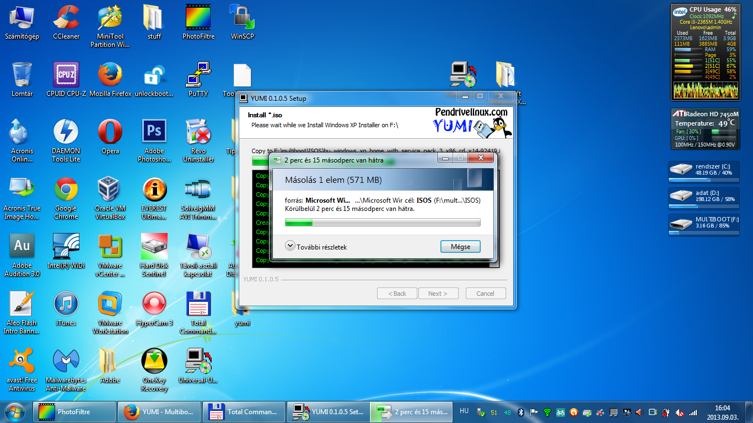Screen dimensions: 753x423
Task: Click the file copy progress bar
Action: coord(382,223)
